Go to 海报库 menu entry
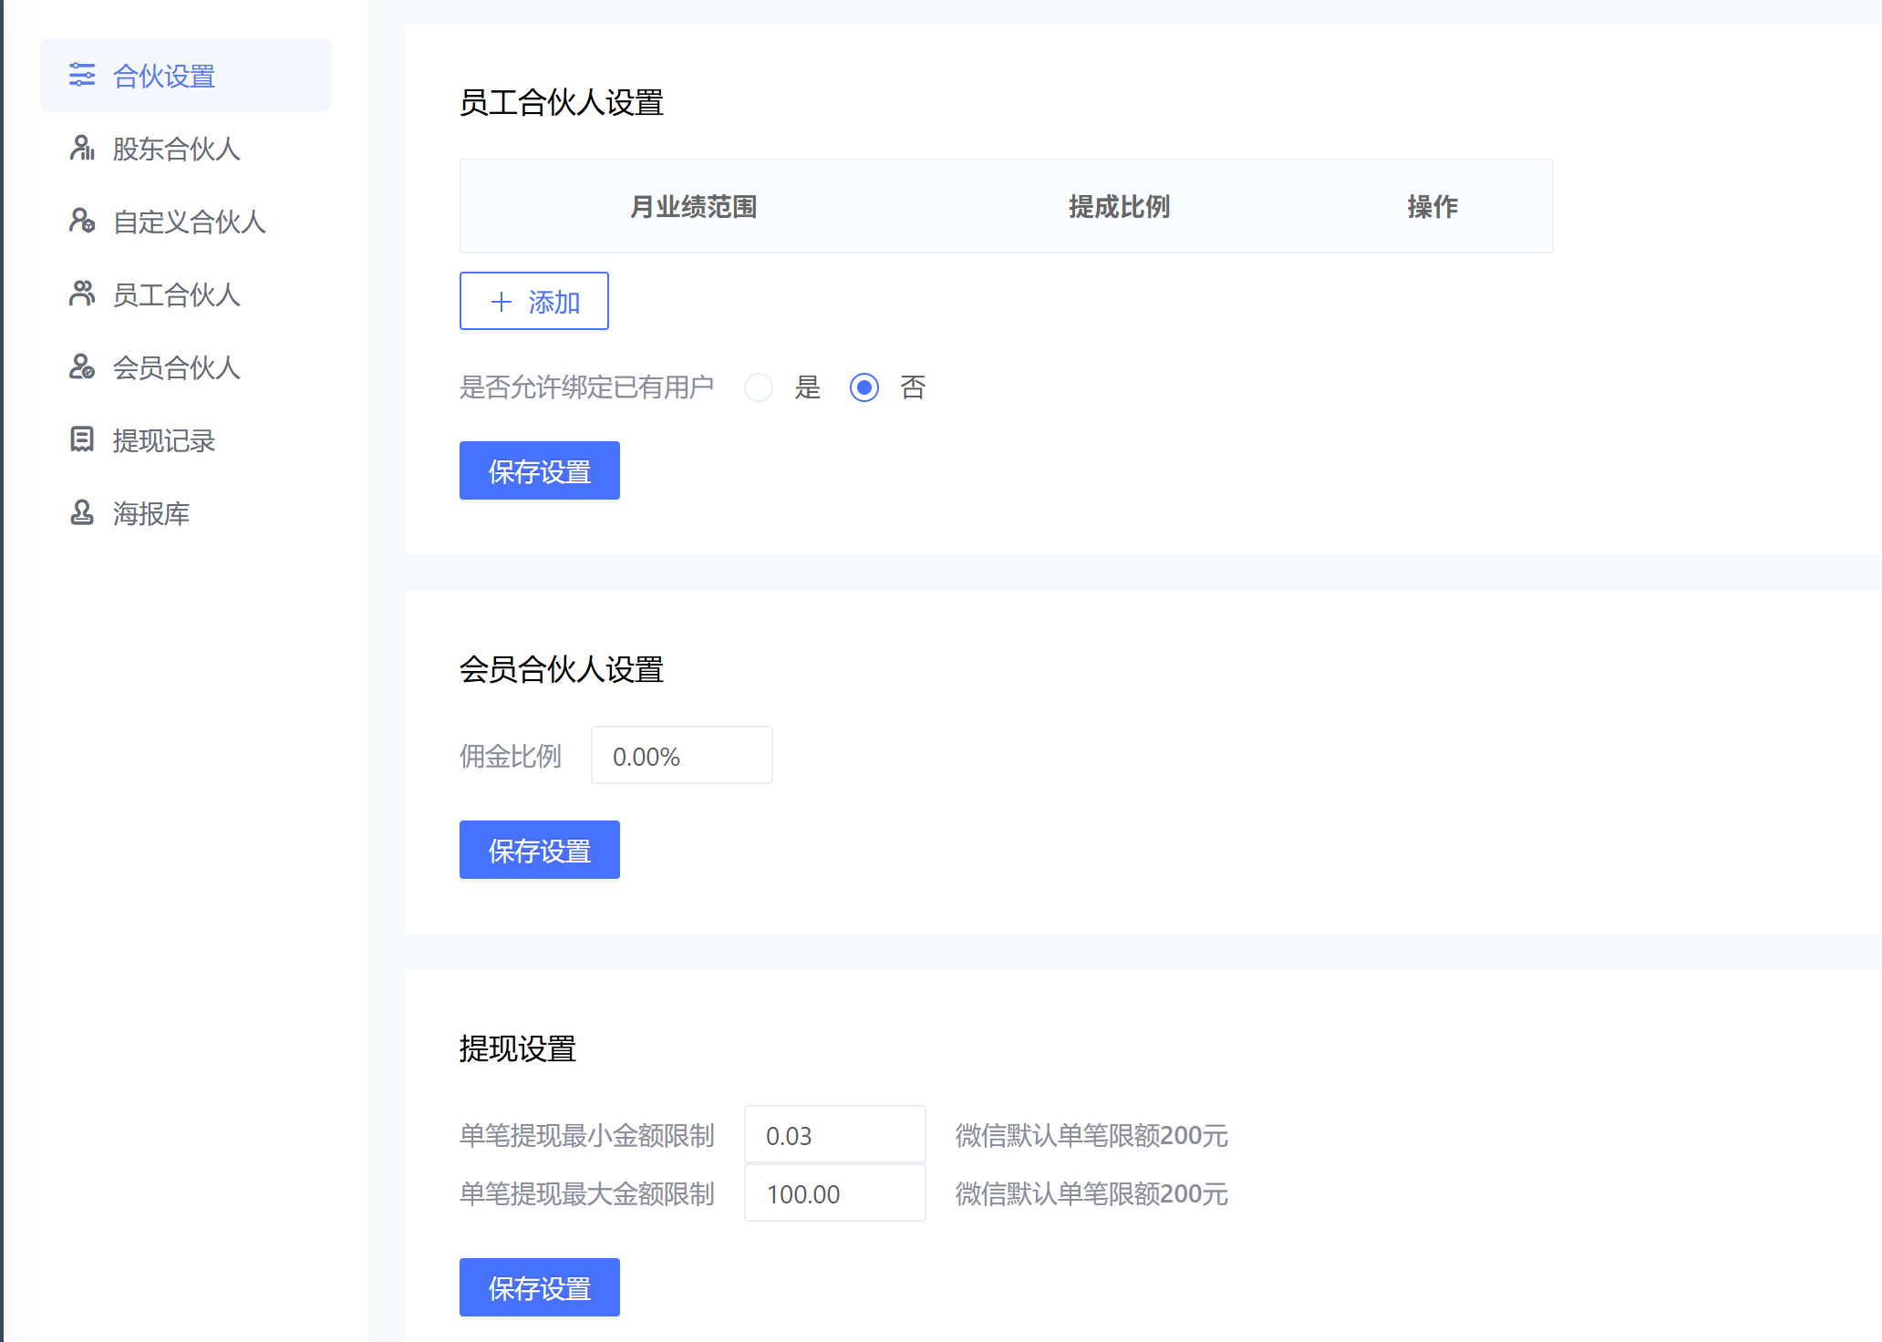 (151, 513)
